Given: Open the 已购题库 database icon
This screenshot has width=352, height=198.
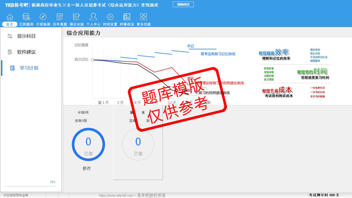Looking at the screenshot, I should click(x=26, y=17).
